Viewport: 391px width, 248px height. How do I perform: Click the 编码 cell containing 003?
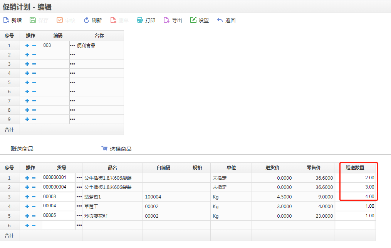point(55,45)
